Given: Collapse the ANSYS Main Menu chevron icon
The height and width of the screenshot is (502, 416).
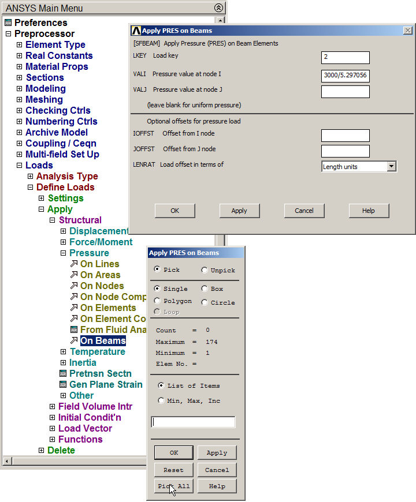Looking at the screenshot, I should 218,8.
